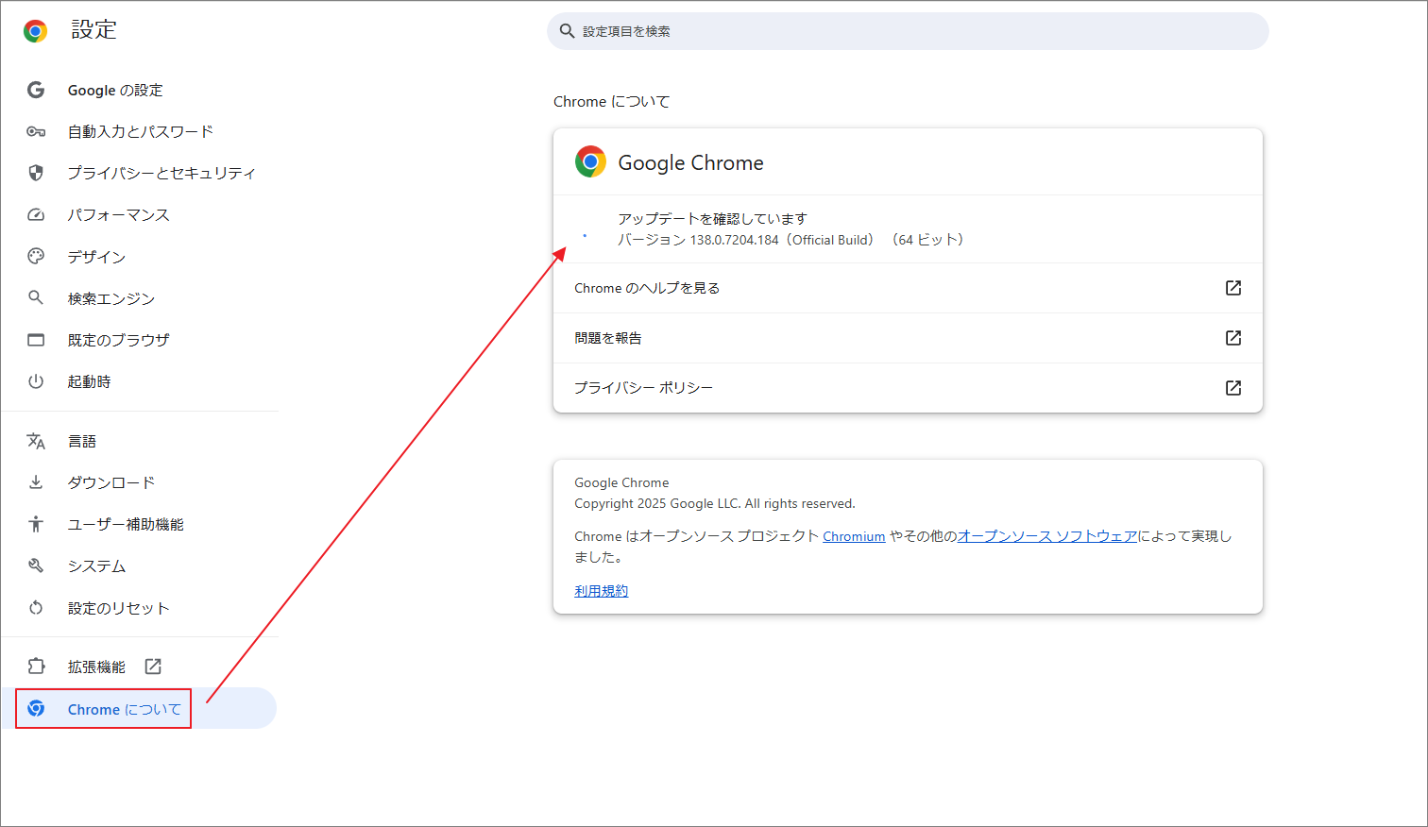1428x827 pixels.
Task: Click the Chrome logo beside 設定 title
Action: pos(36,31)
